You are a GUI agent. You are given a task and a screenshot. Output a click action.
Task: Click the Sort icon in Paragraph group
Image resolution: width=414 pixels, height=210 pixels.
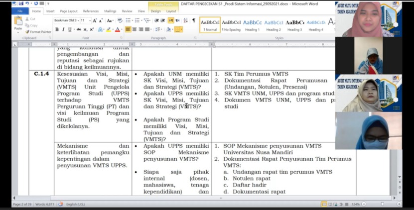point(186,20)
